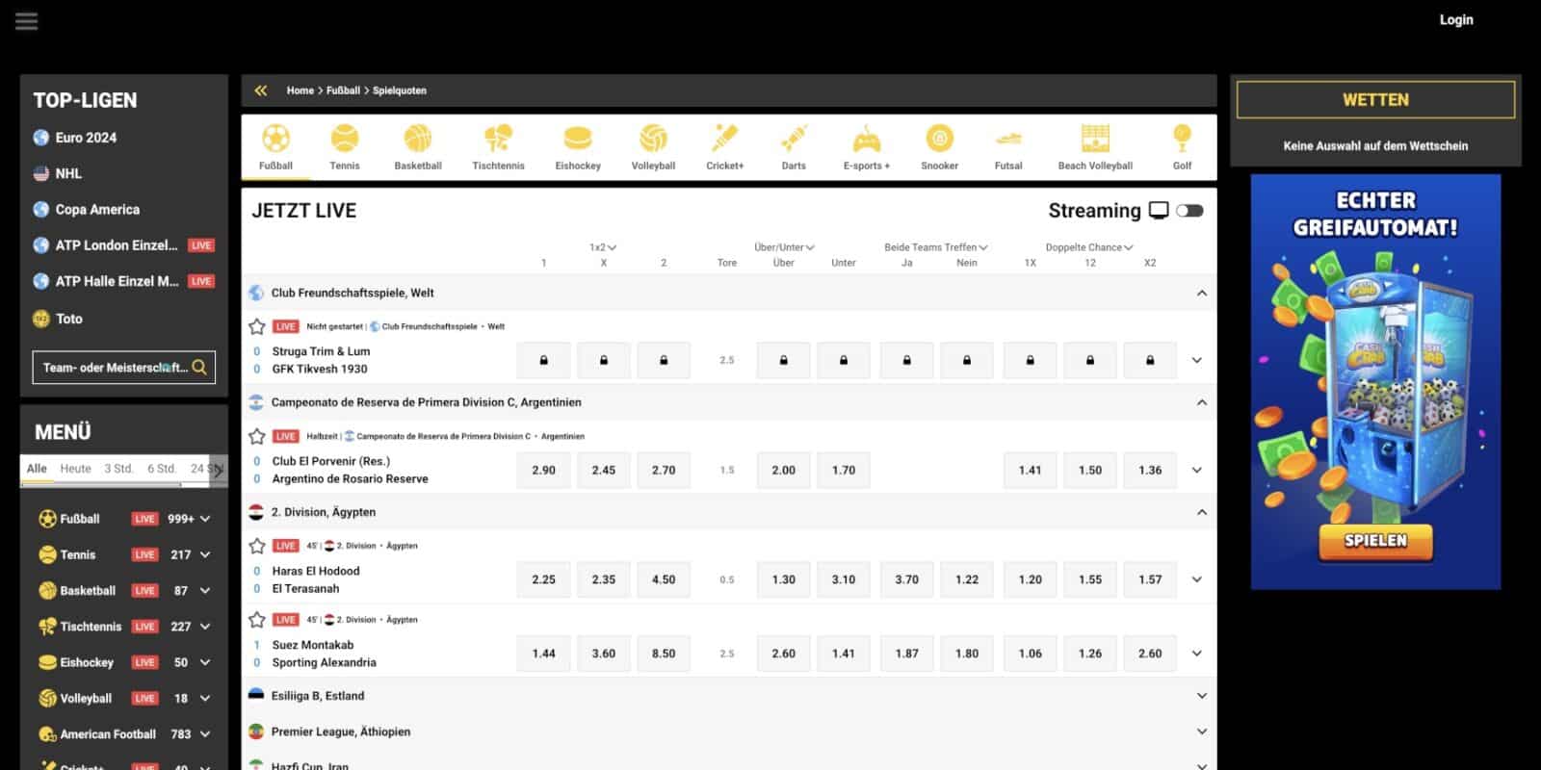Click locked odds for Struga Trim 1
The height and width of the screenshot is (770, 1541).
point(543,360)
